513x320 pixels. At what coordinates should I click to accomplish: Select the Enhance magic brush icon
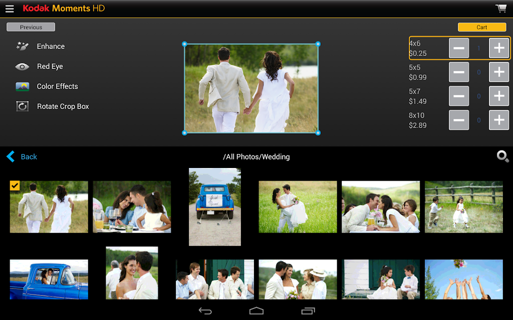(22, 46)
